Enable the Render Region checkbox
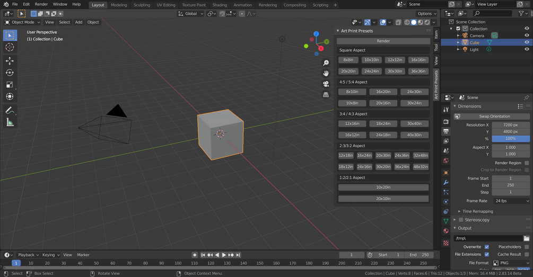Image resolution: width=533 pixels, height=277 pixels. point(527,163)
